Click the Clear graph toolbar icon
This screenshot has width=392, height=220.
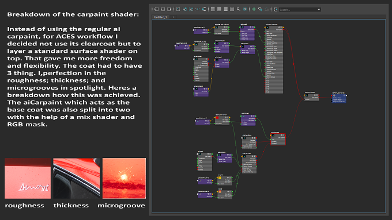[x=178, y=9]
